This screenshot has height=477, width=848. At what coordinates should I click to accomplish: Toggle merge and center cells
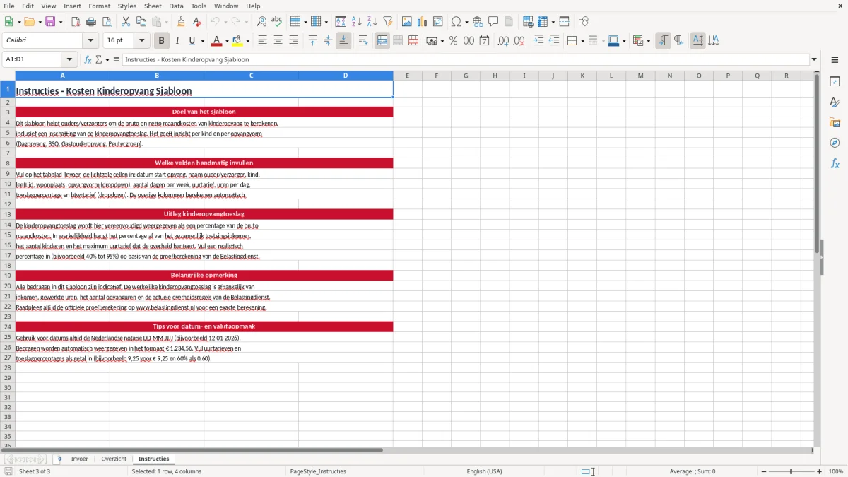click(x=382, y=41)
